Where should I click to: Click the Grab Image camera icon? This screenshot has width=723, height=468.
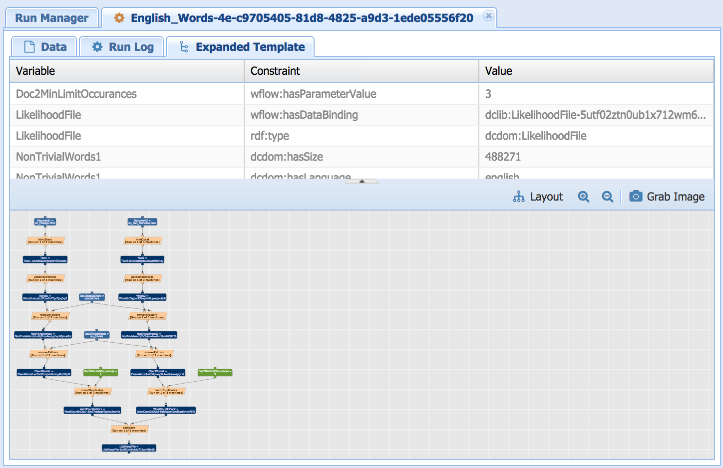635,197
